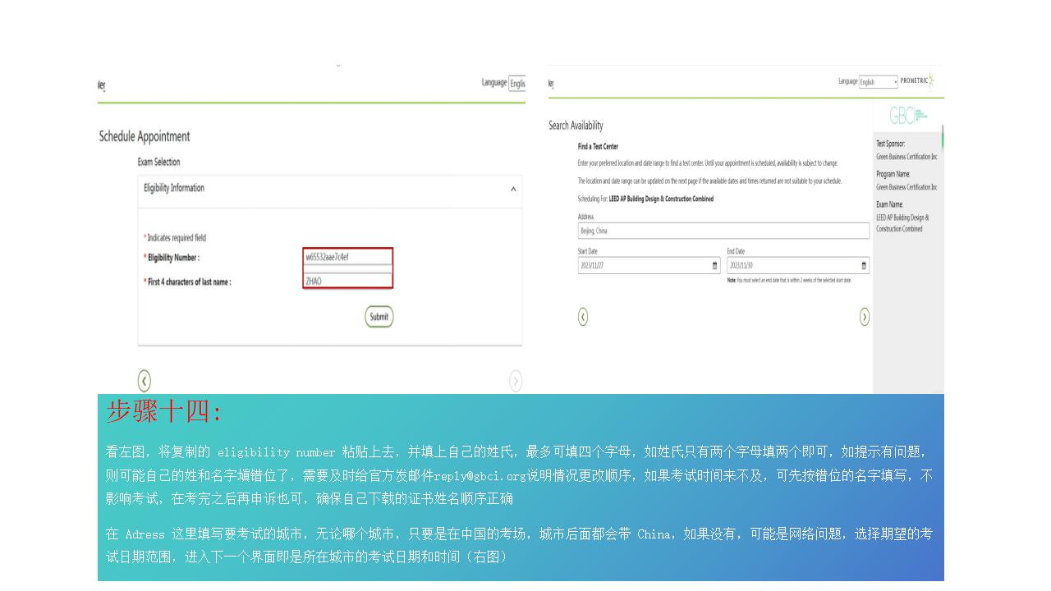The image size is (1051, 591).
Task: Click the forward circle arrow on Search Availability page
Action: click(863, 317)
